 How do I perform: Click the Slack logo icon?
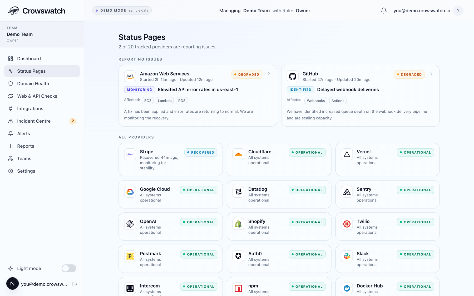(347, 256)
